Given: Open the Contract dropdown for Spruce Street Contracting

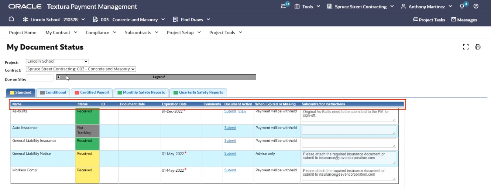Looking at the screenshot, I should [81, 69].
